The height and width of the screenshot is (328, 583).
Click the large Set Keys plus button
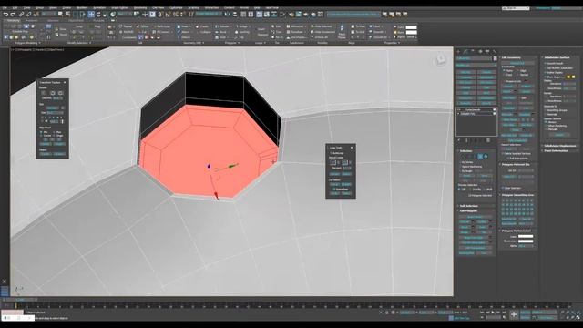pos(514,314)
